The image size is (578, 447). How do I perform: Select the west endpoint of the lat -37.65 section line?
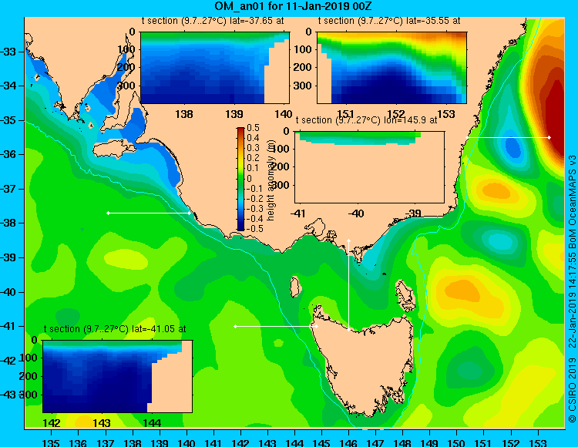[108, 213]
